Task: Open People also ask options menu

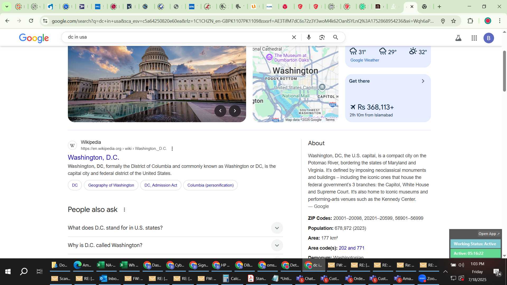Action: pyautogui.click(x=124, y=210)
